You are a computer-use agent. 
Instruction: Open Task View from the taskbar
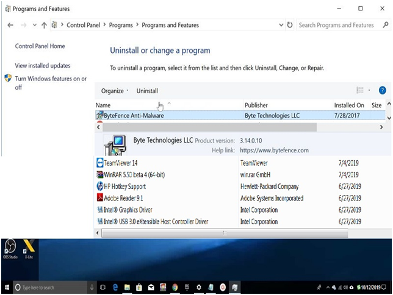(103, 288)
